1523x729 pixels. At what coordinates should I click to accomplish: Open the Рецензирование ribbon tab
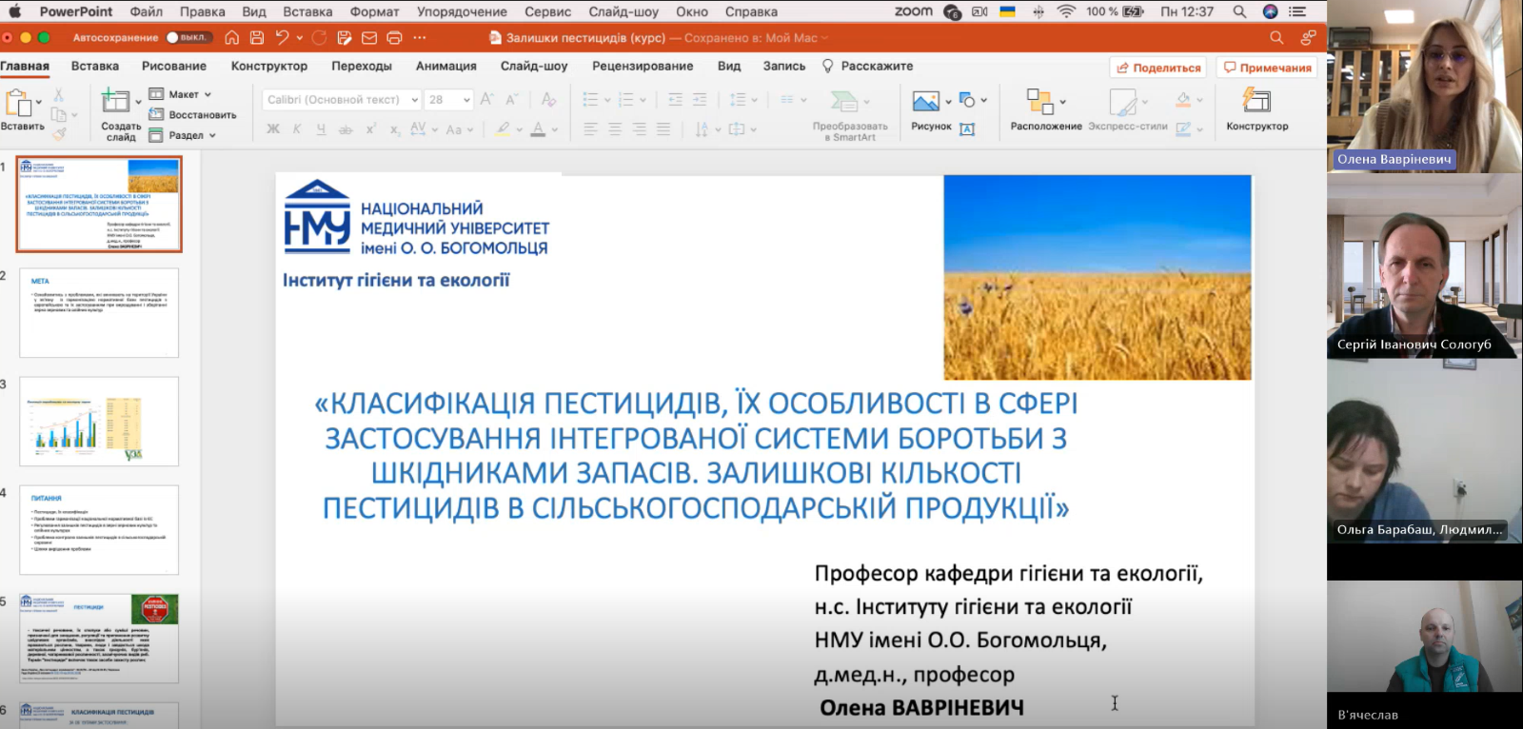pyautogui.click(x=643, y=66)
